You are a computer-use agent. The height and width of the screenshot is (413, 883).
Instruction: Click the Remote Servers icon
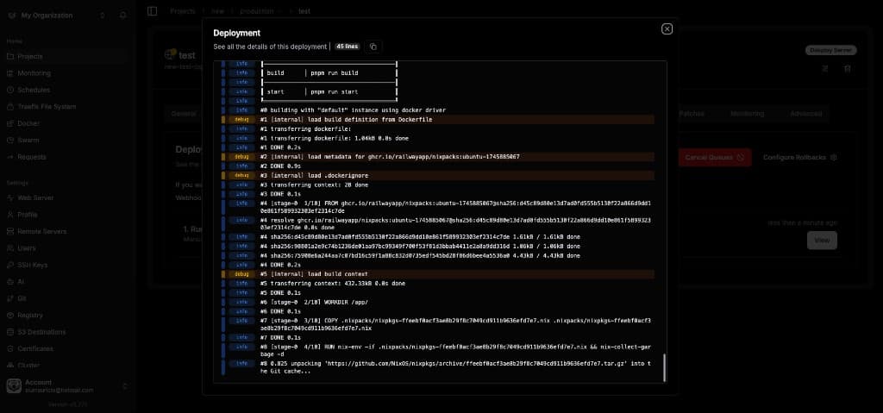pos(10,232)
